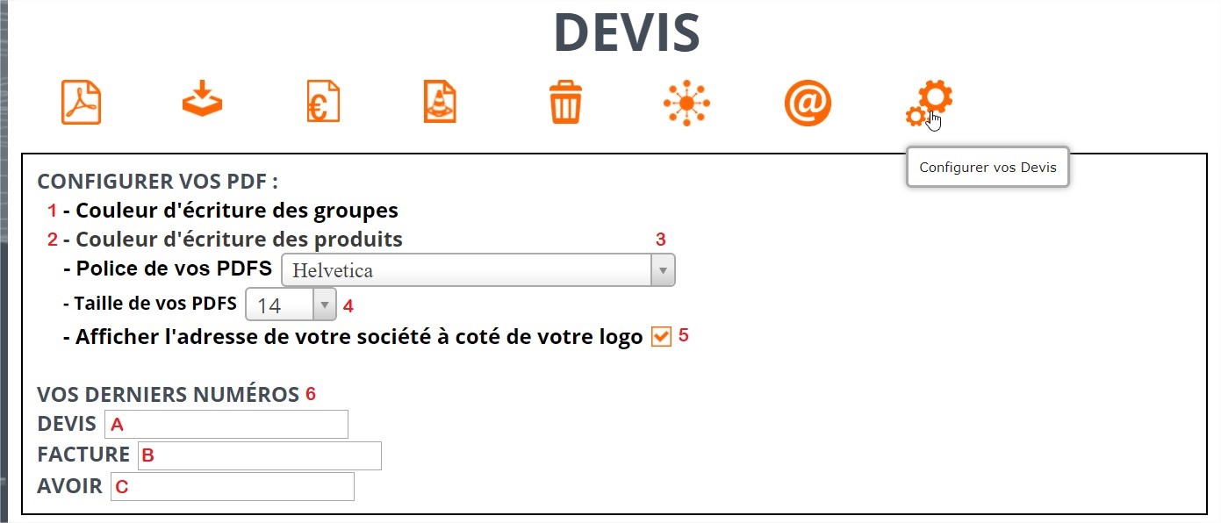
Task: Send by email using the @ icon
Action: 808,104
